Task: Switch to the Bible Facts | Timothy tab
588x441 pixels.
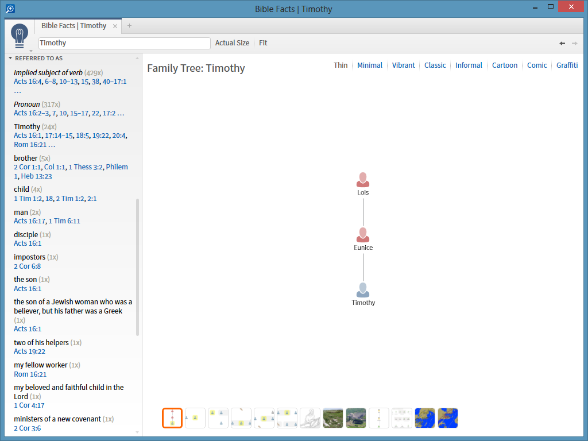Action: (74, 25)
